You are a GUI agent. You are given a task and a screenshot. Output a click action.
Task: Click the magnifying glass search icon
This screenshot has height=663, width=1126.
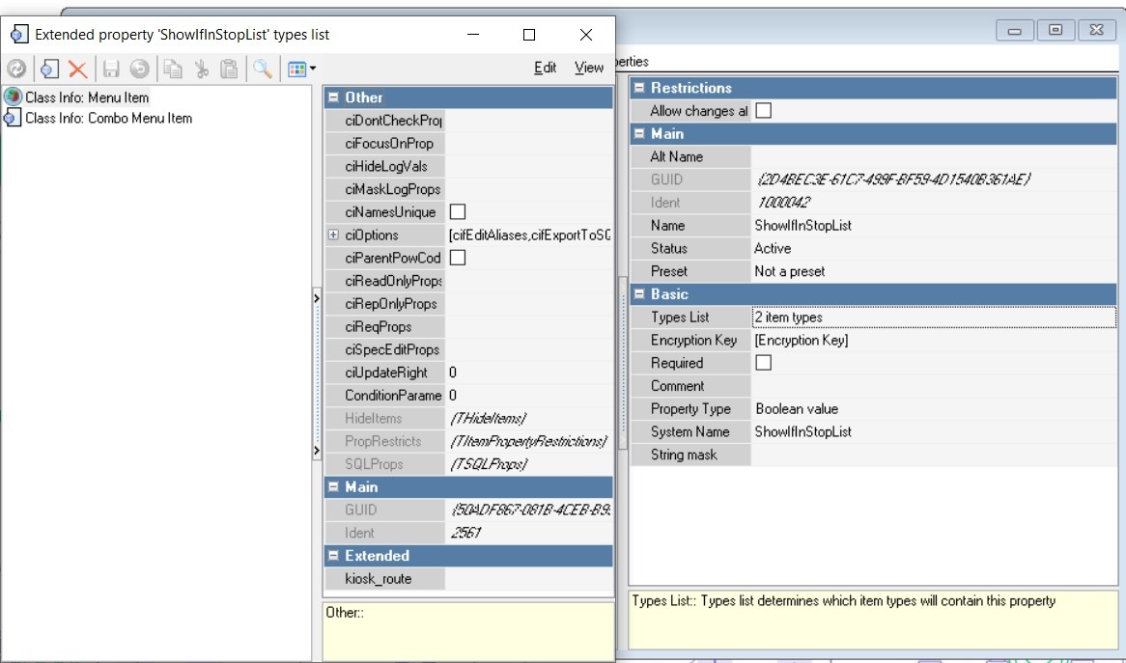click(262, 69)
